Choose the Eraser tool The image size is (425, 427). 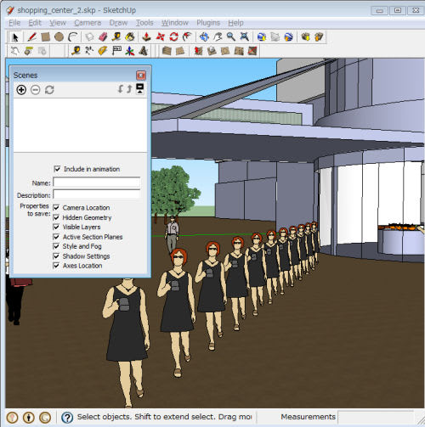103,37
